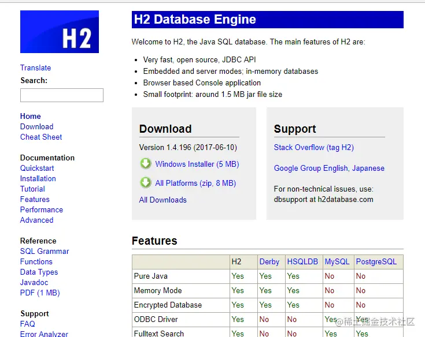The image size is (425, 337).
Task: Click 'Embedded and server modes' bullet
Action: (231, 71)
